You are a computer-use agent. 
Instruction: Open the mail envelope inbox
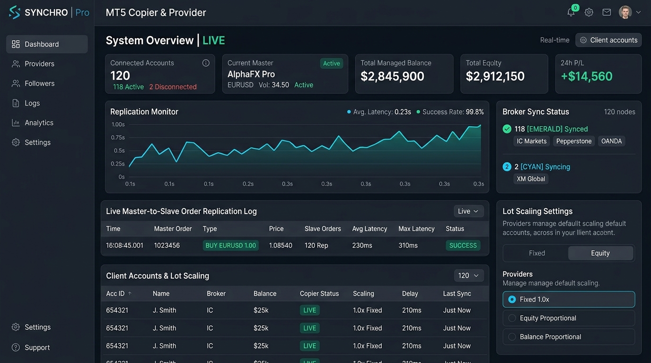pos(607,12)
